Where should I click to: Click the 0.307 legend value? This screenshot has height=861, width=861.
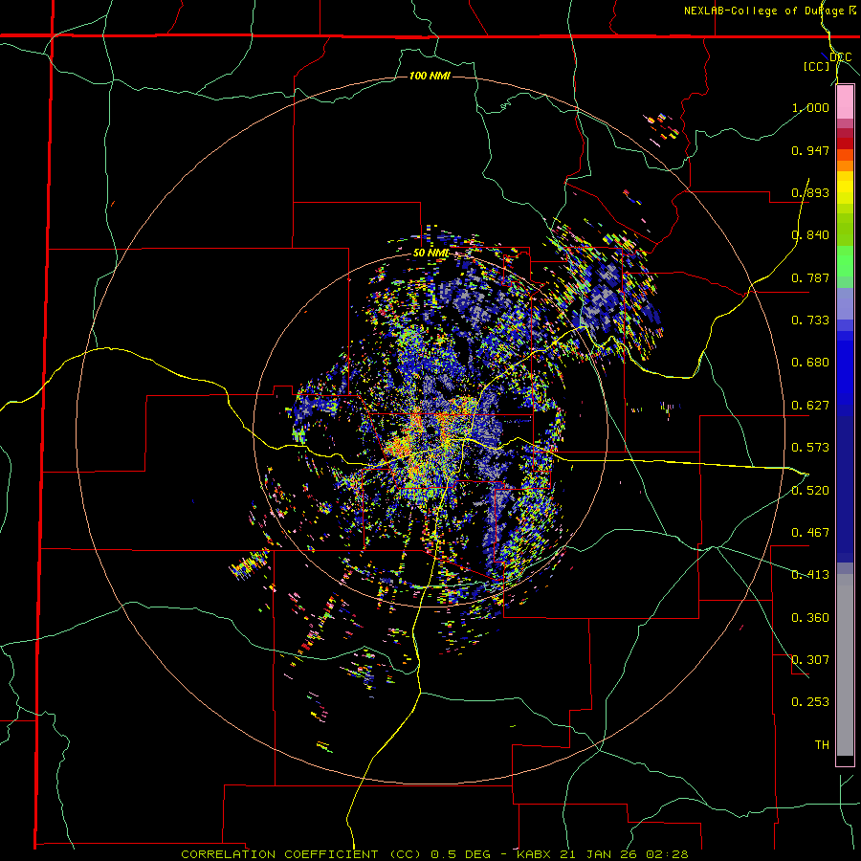[x=810, y=660]
